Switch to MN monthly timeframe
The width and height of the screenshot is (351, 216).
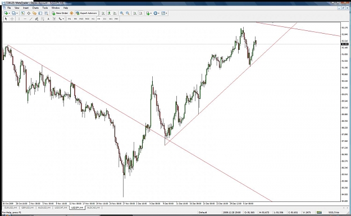(x=116, y=19)
